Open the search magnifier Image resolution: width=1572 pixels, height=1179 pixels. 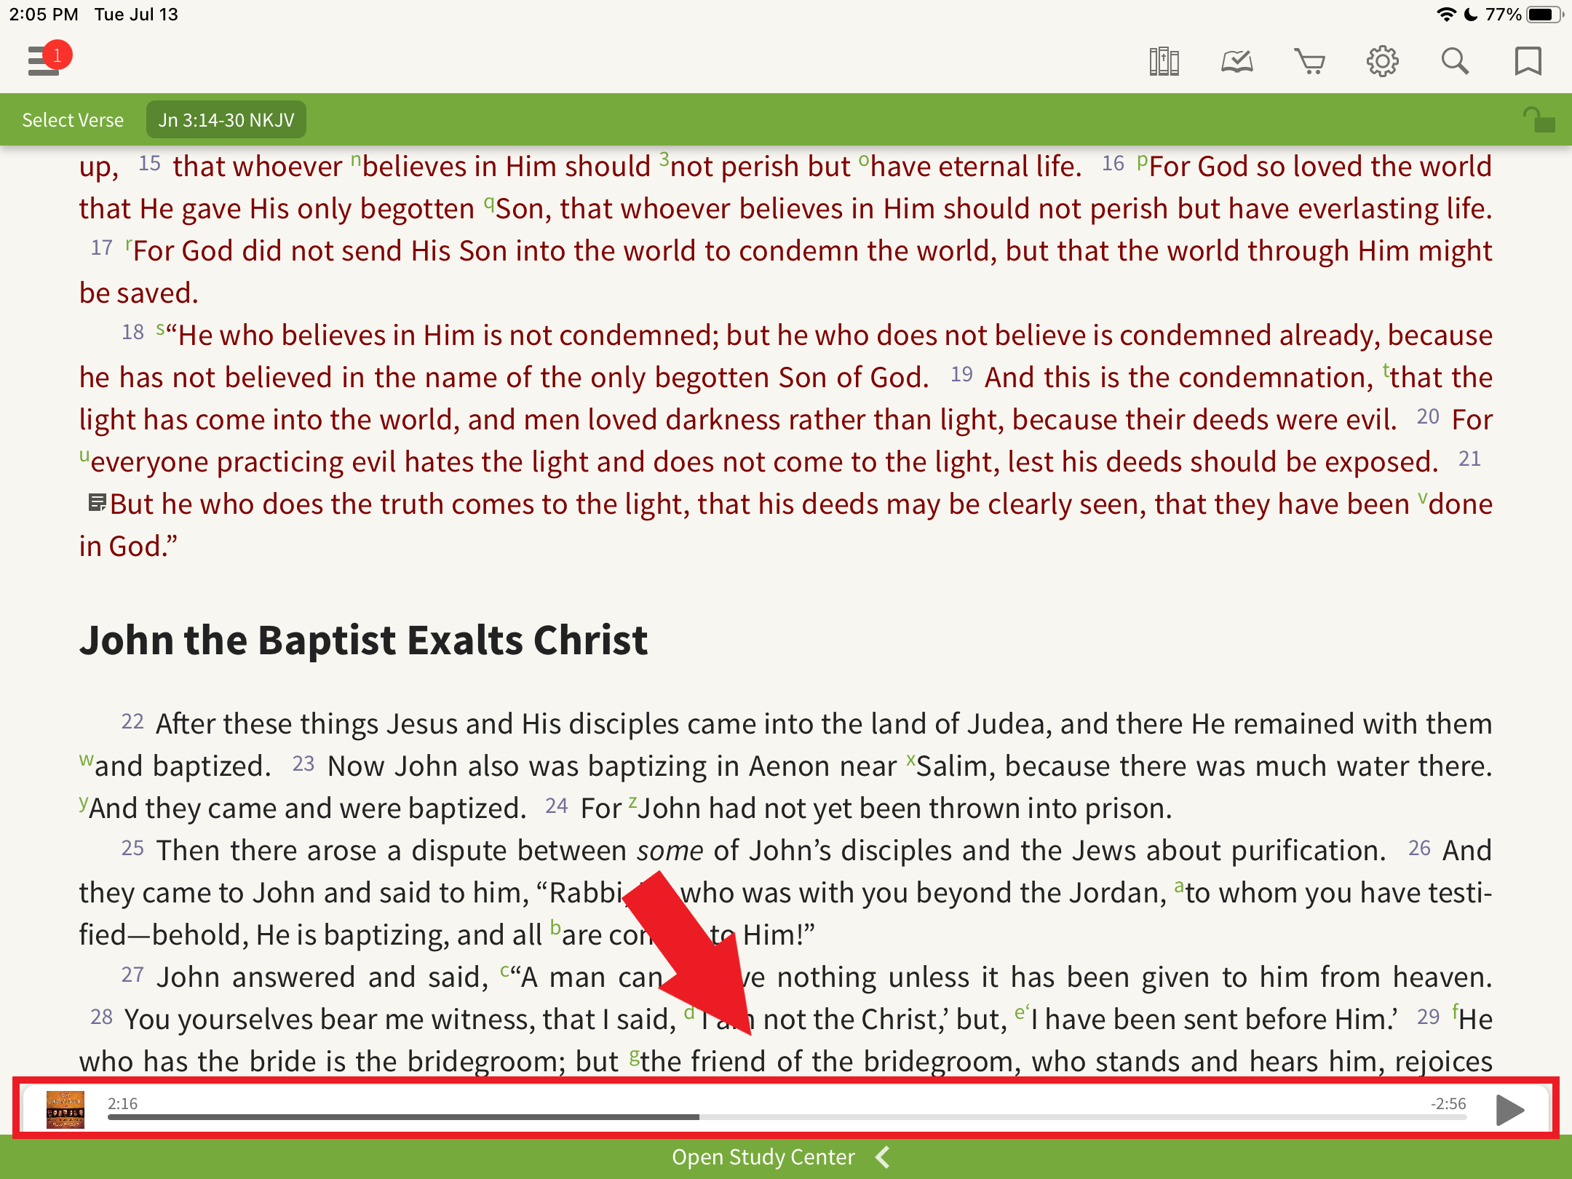pyautogui.click(x=1455, y=61)
